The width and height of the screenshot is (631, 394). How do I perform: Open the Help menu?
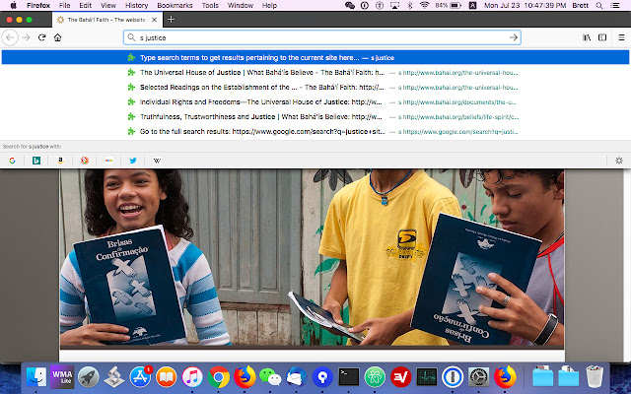[269, 5]
